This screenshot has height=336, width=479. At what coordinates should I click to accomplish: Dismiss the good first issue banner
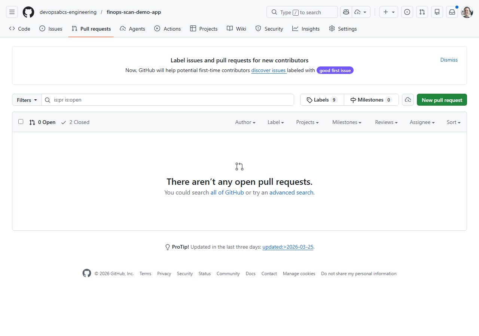[449, 60]
